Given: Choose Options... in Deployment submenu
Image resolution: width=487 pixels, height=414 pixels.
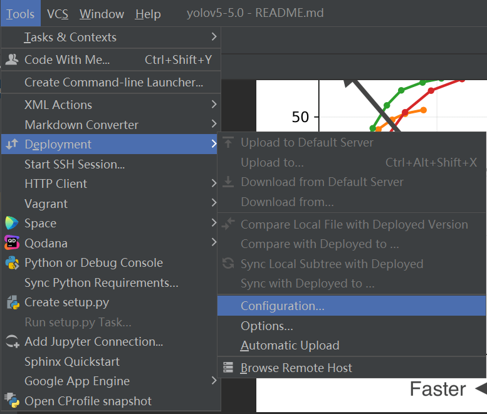Looking at the screenshot, I should pos(352,326).
